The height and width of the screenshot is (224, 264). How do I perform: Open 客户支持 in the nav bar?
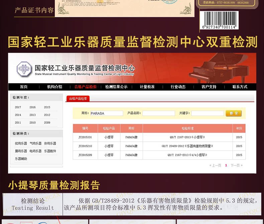click(x=209, y=87)
